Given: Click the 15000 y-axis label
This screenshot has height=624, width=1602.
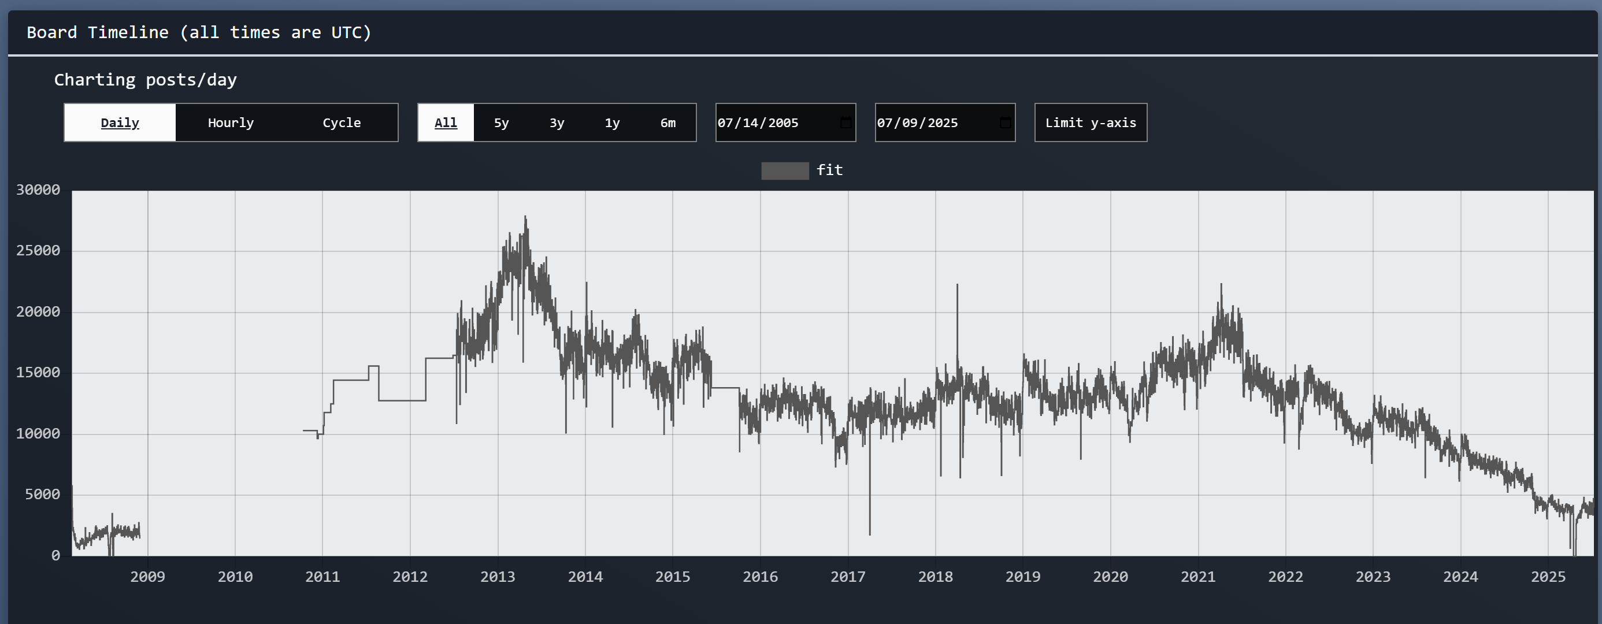Looking at the screenshot, I should (x=38, y=373).
